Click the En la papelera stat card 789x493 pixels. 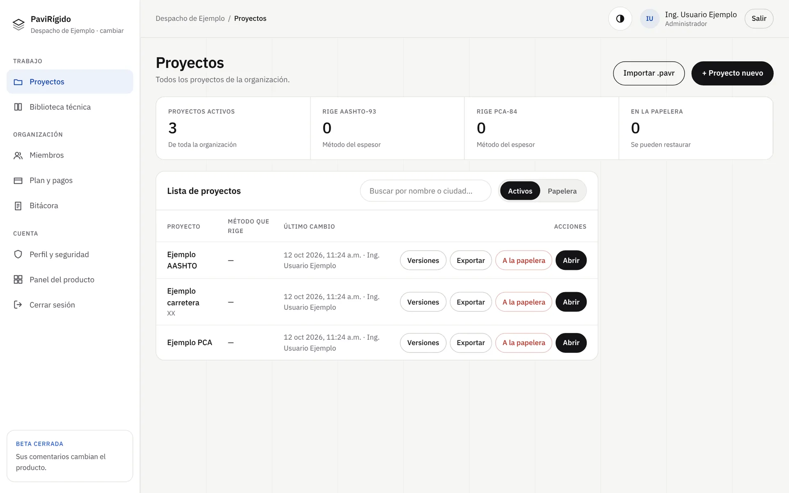click(x=696, y=128)
